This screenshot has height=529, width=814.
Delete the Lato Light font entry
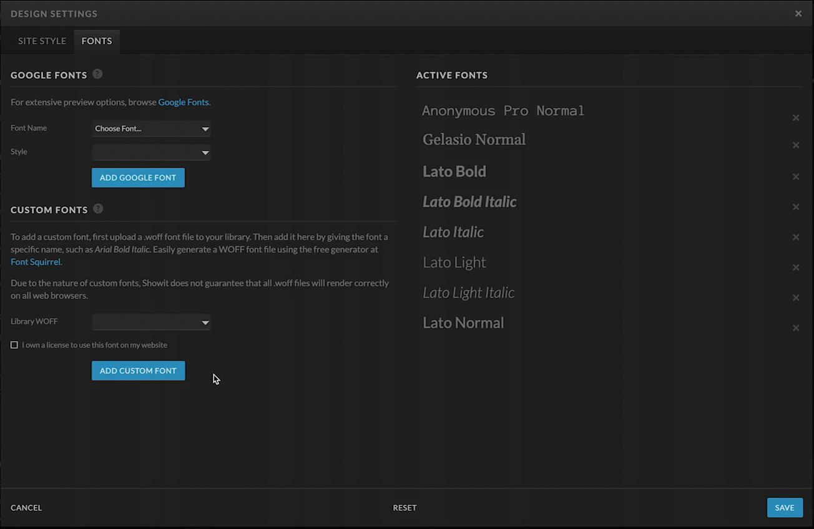[796, 268]
